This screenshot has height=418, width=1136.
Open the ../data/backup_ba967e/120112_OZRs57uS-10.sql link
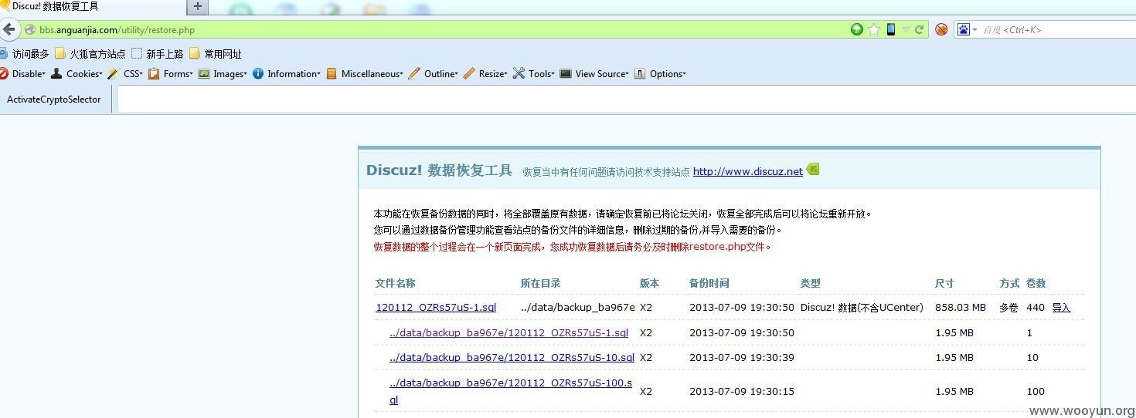point(512,358)
